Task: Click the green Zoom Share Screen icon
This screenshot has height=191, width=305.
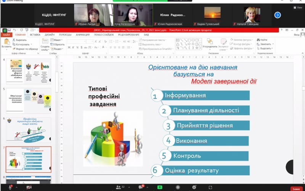Action: click(160, 187)
